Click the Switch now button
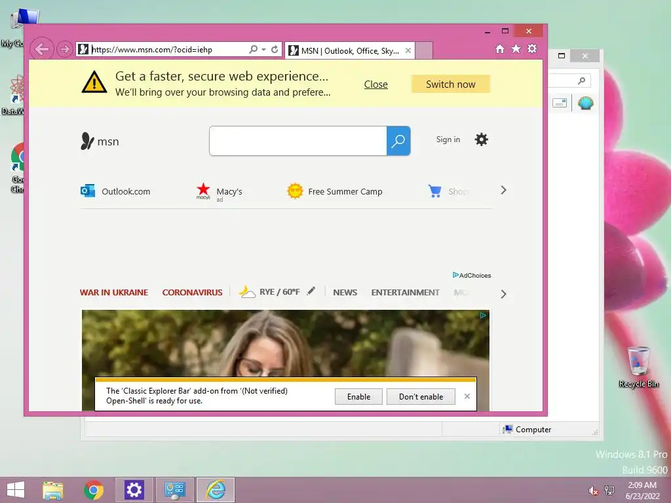The height and width of the screenshot is (503, 671). pyautogui.click(x=451, y=84)
